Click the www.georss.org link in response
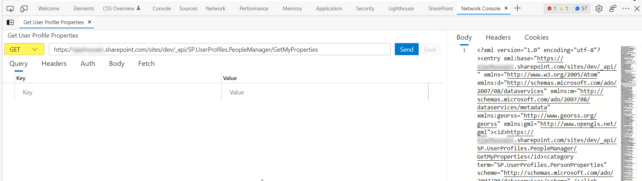 560,116
